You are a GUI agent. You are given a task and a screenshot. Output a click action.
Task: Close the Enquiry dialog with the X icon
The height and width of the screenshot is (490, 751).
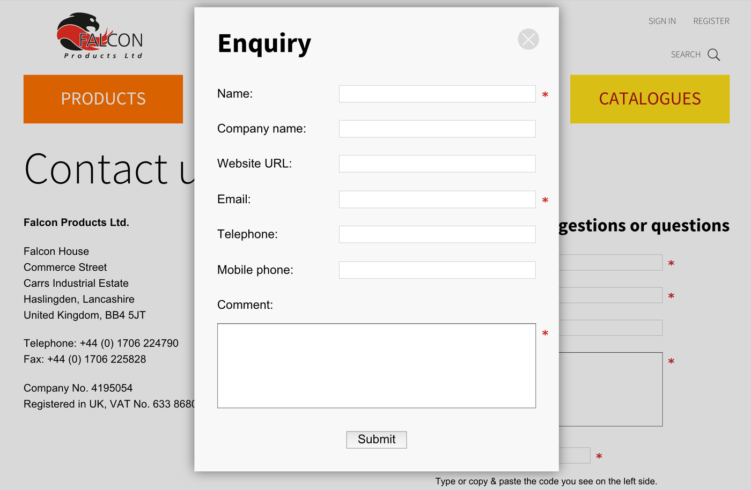528,39
